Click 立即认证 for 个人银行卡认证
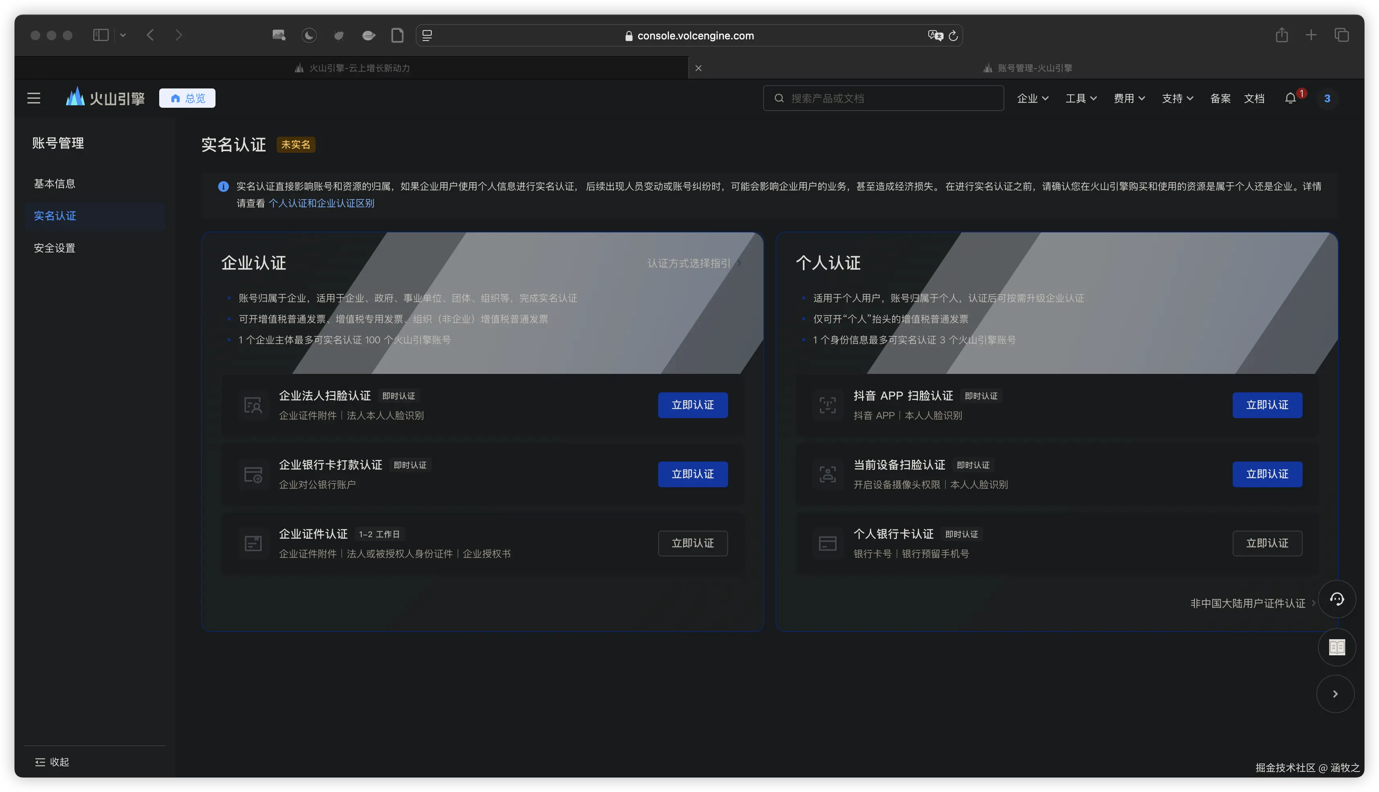Image resolution: width=1379 pixels, height=792 pixels. pyautogui.click(x=1267, y=544)
